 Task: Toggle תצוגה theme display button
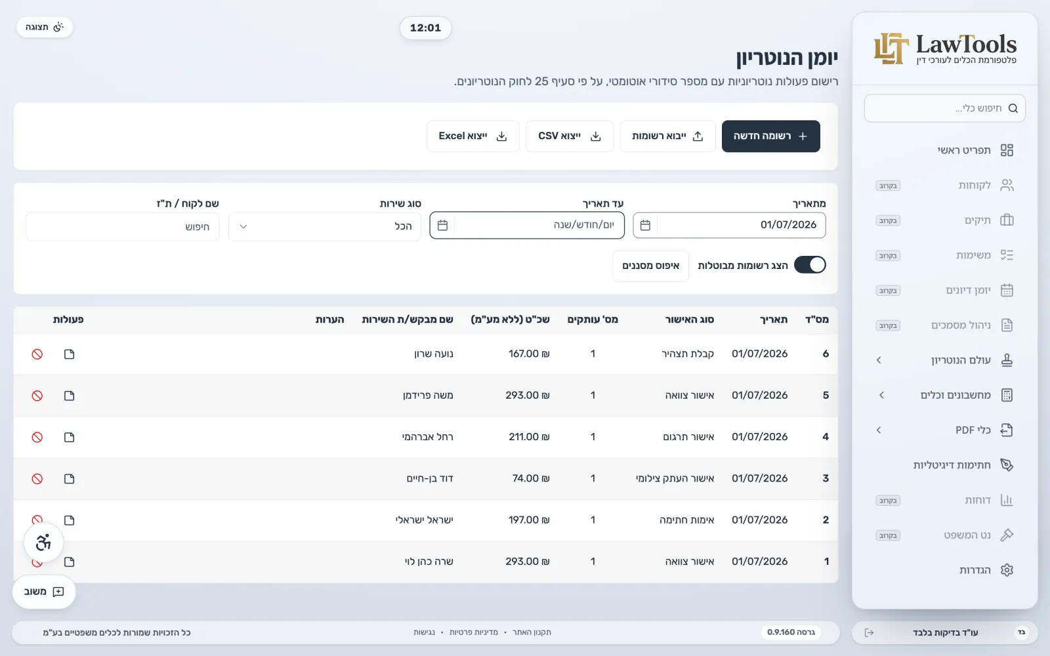[x=45, y=27]
